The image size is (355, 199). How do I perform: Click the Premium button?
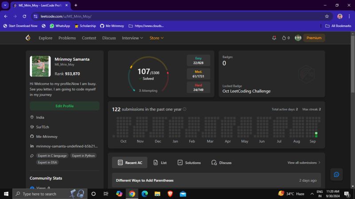[314, 38]
